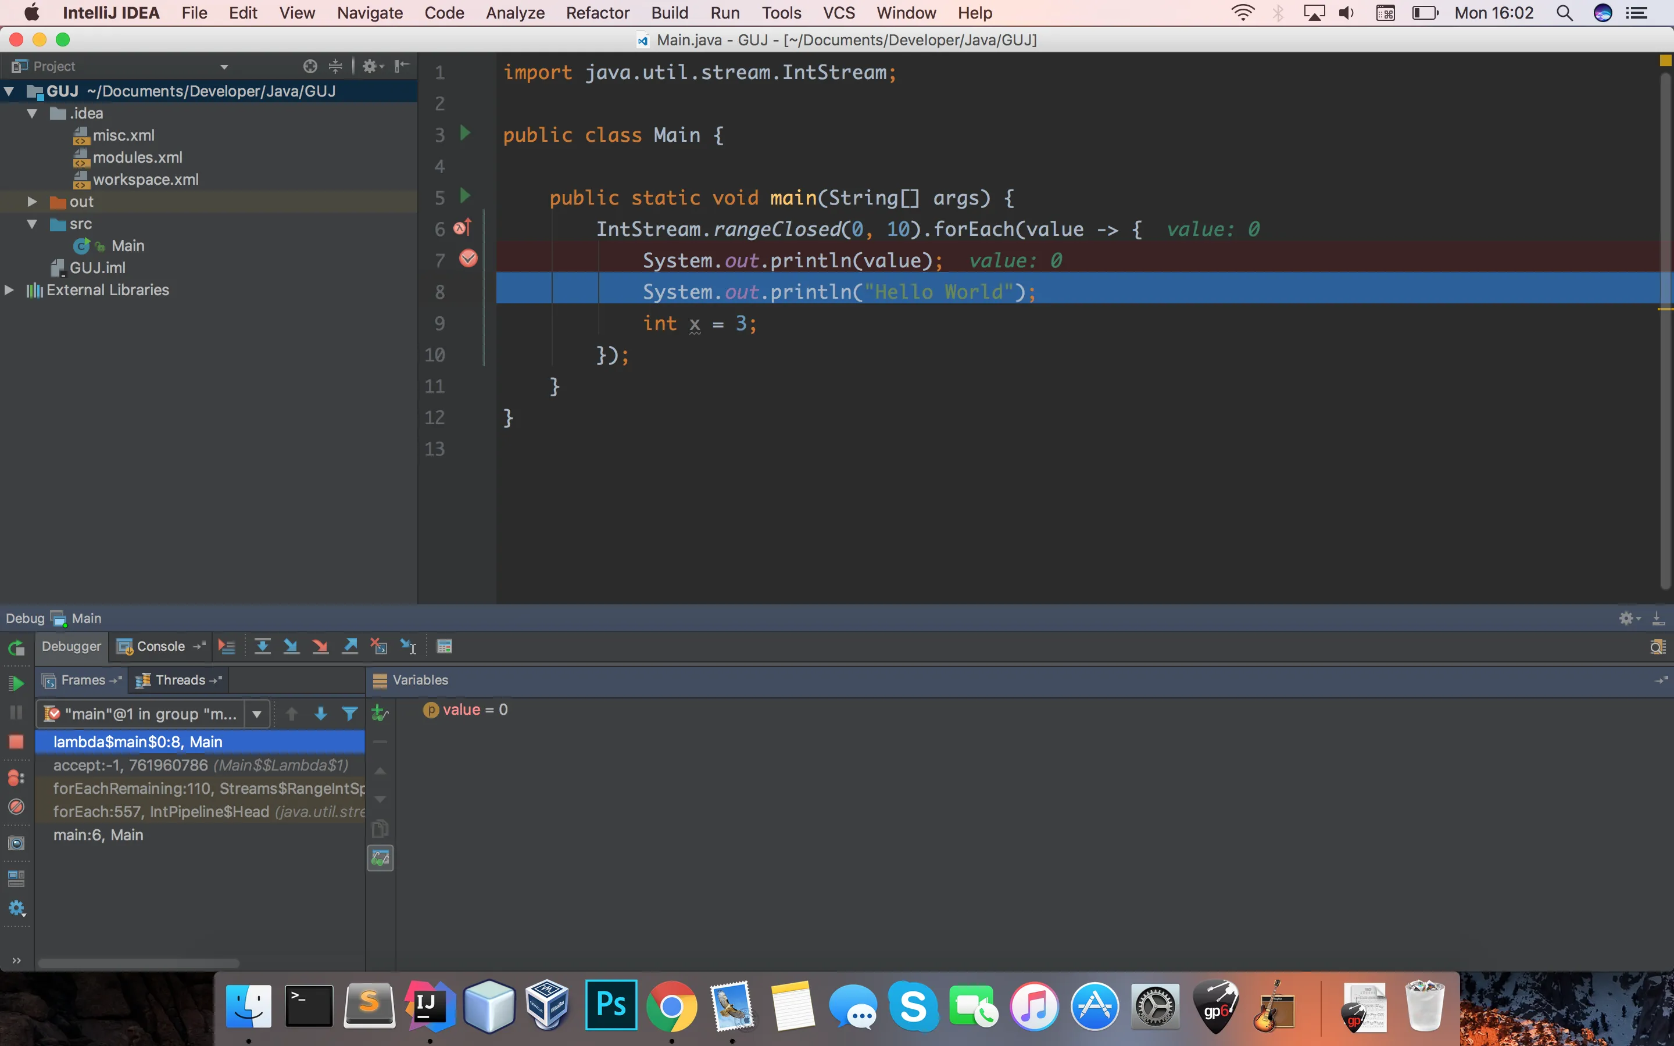
Task: Add a new watch in Variables
Action: (380, 712)
